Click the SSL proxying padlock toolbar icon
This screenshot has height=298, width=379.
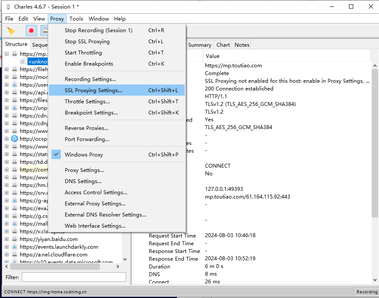pos(45,30)
